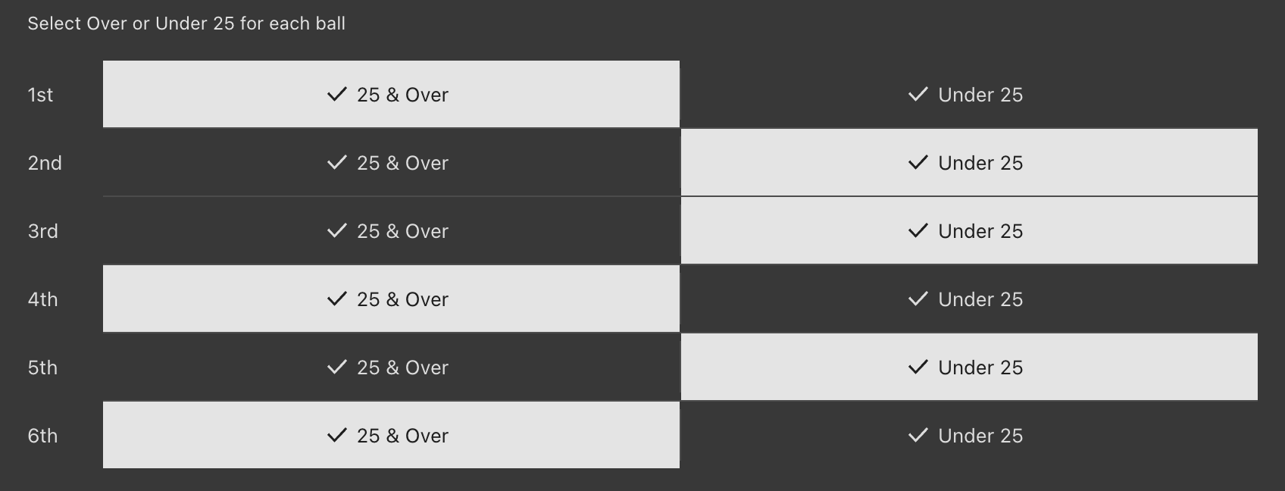
Task: Toggle Under 25 on 4th ball
Action: coord(969,299)
